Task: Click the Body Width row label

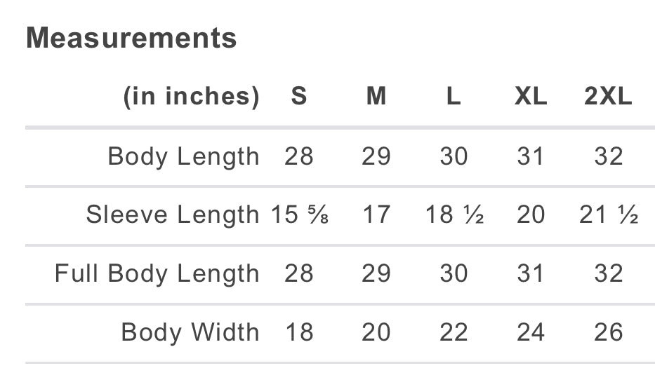Action: coord(190,332)
